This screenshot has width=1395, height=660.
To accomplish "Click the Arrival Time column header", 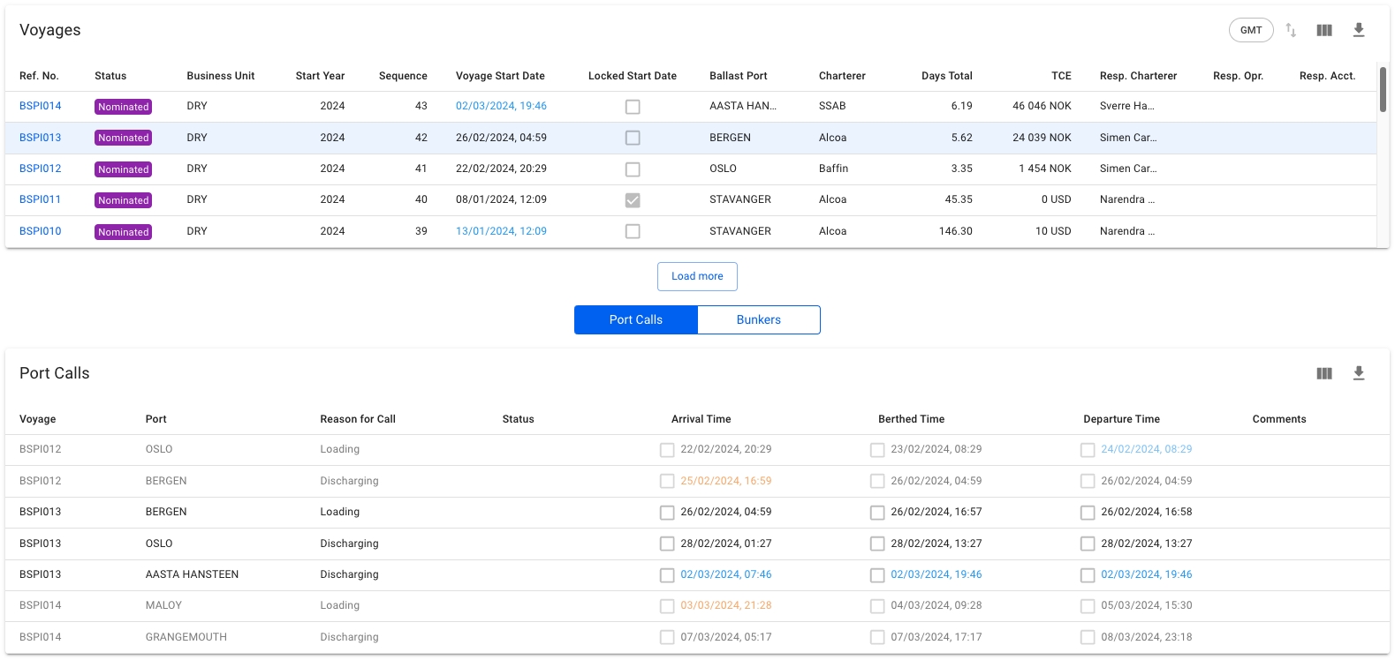I will (701, 419).
